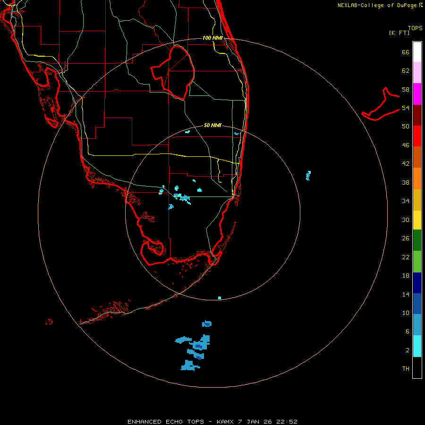Click the TH label on the legend

pyautogui.click(x=406, y=369)
